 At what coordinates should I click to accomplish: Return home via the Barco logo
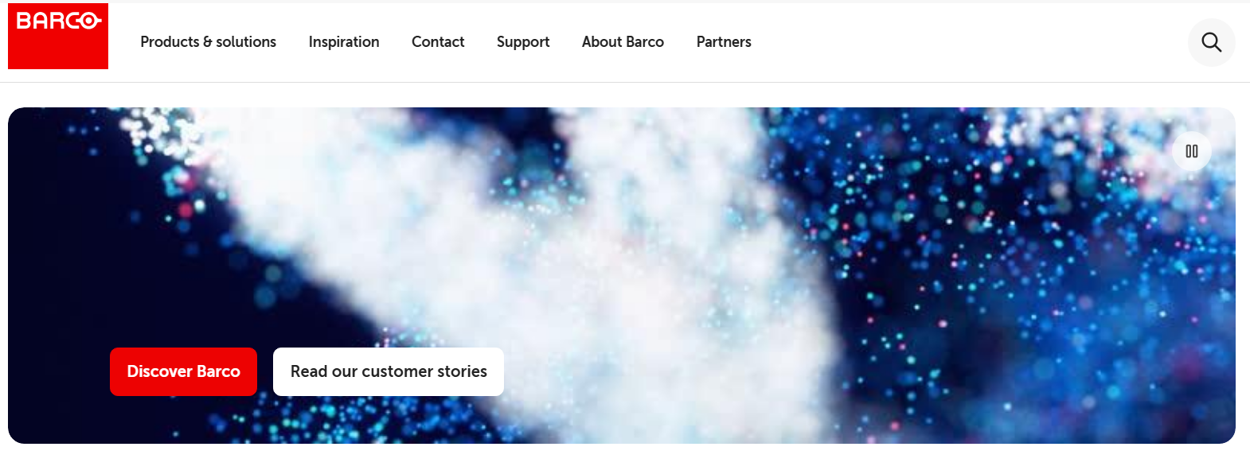58,36
